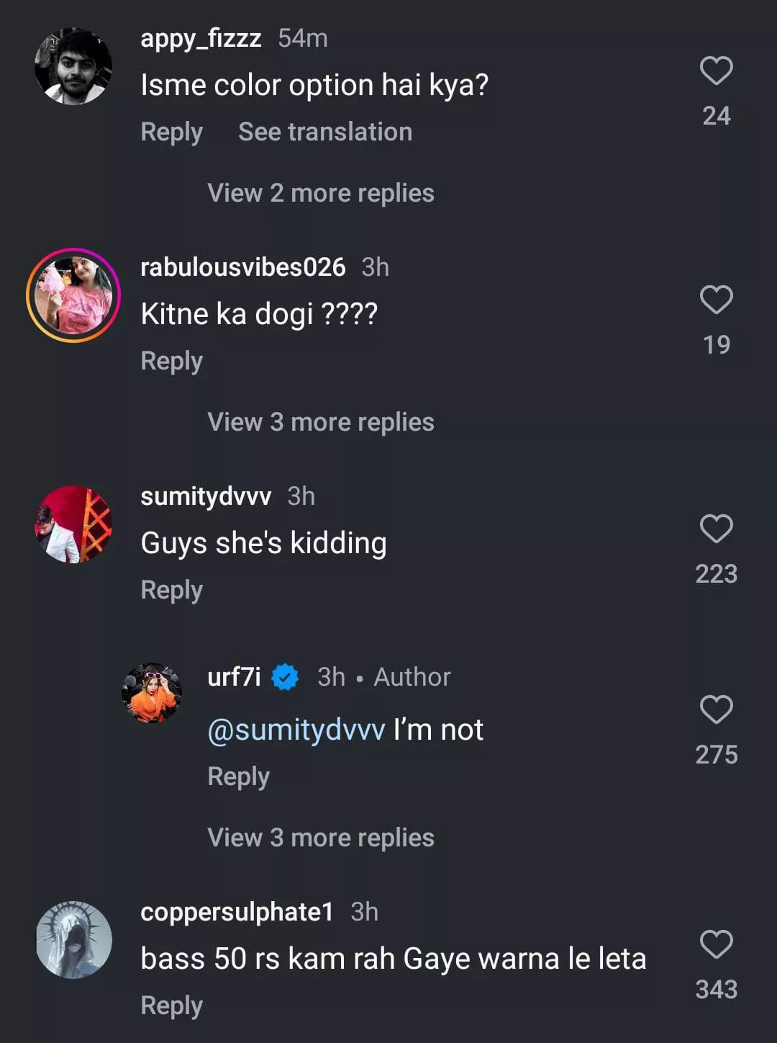Like urf7i's reply heart icon

tap(716, 710)
